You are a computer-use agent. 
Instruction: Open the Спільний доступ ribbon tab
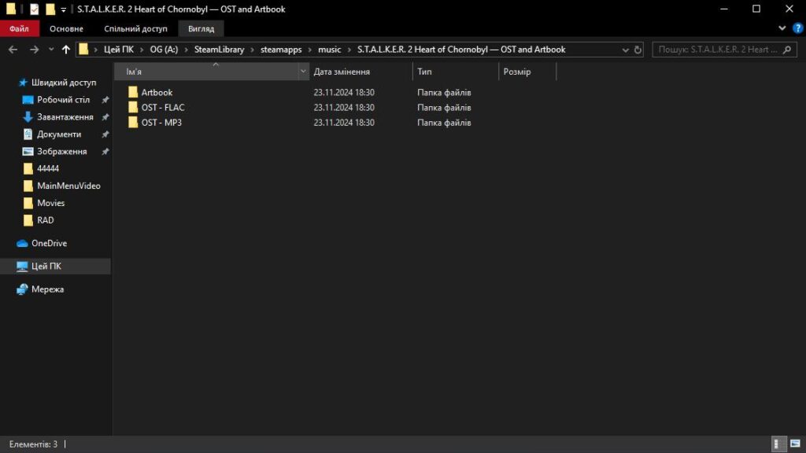tap(135, 29)
